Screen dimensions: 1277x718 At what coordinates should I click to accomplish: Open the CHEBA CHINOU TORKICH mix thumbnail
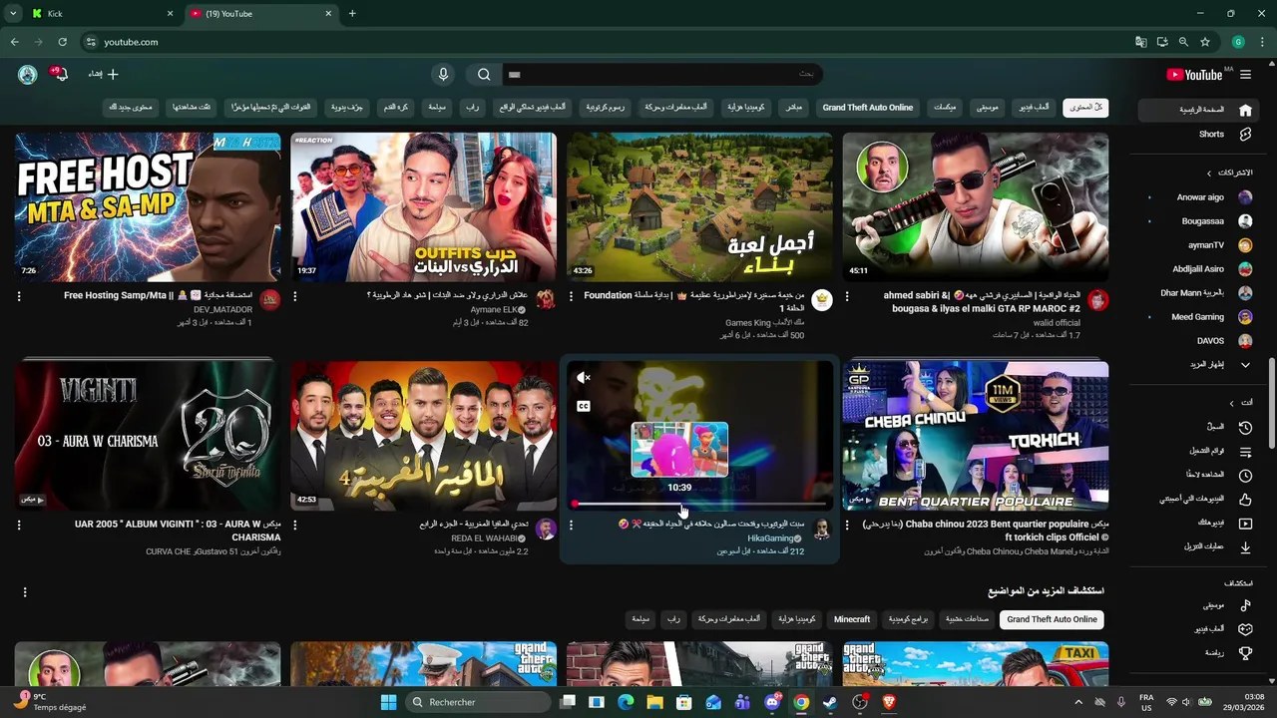976,435
